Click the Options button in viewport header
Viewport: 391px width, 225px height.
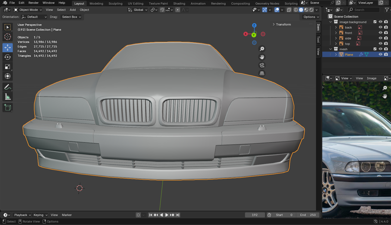[311, 17]
